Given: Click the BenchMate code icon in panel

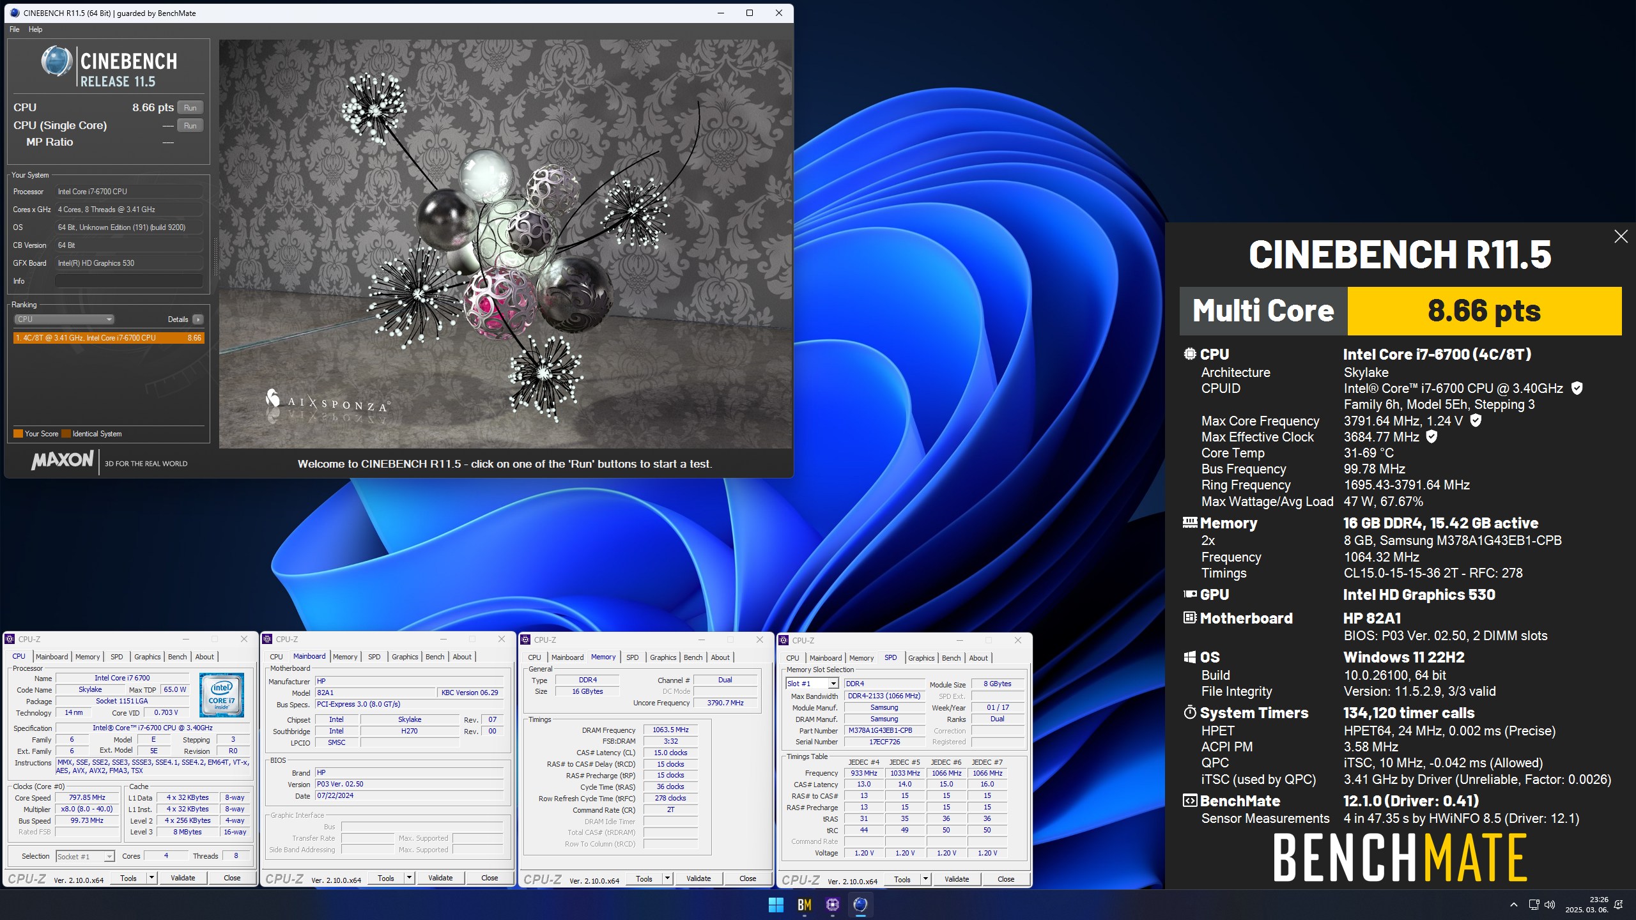Looking at the screenshot, I should point(1189,800).
